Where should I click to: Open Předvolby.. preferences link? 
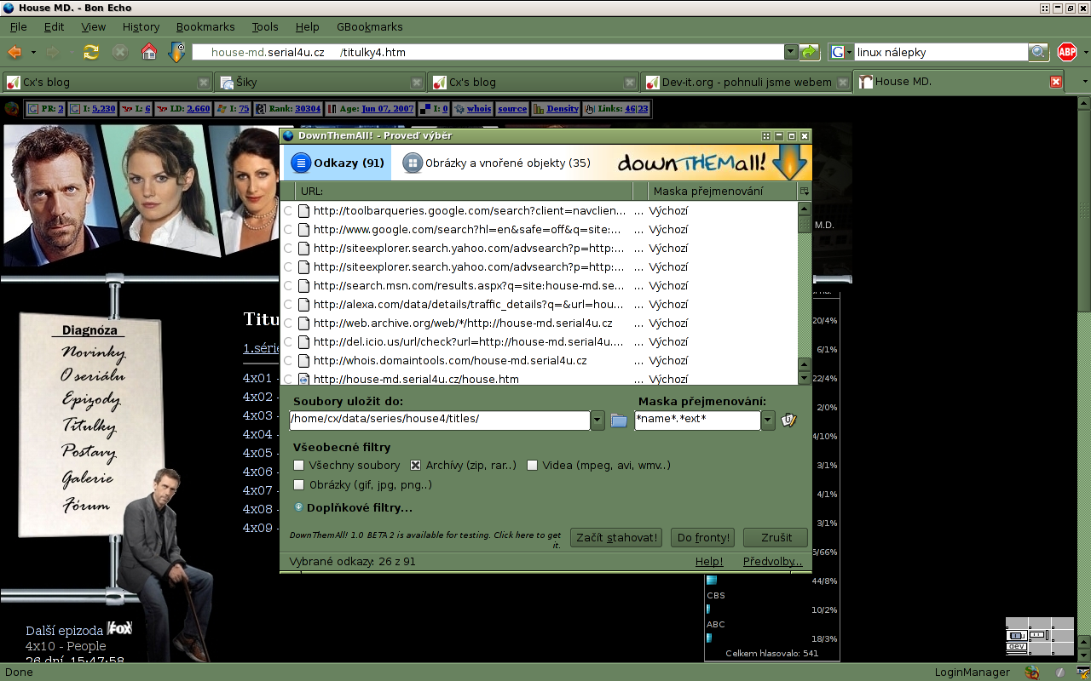[x=773, y=562]
